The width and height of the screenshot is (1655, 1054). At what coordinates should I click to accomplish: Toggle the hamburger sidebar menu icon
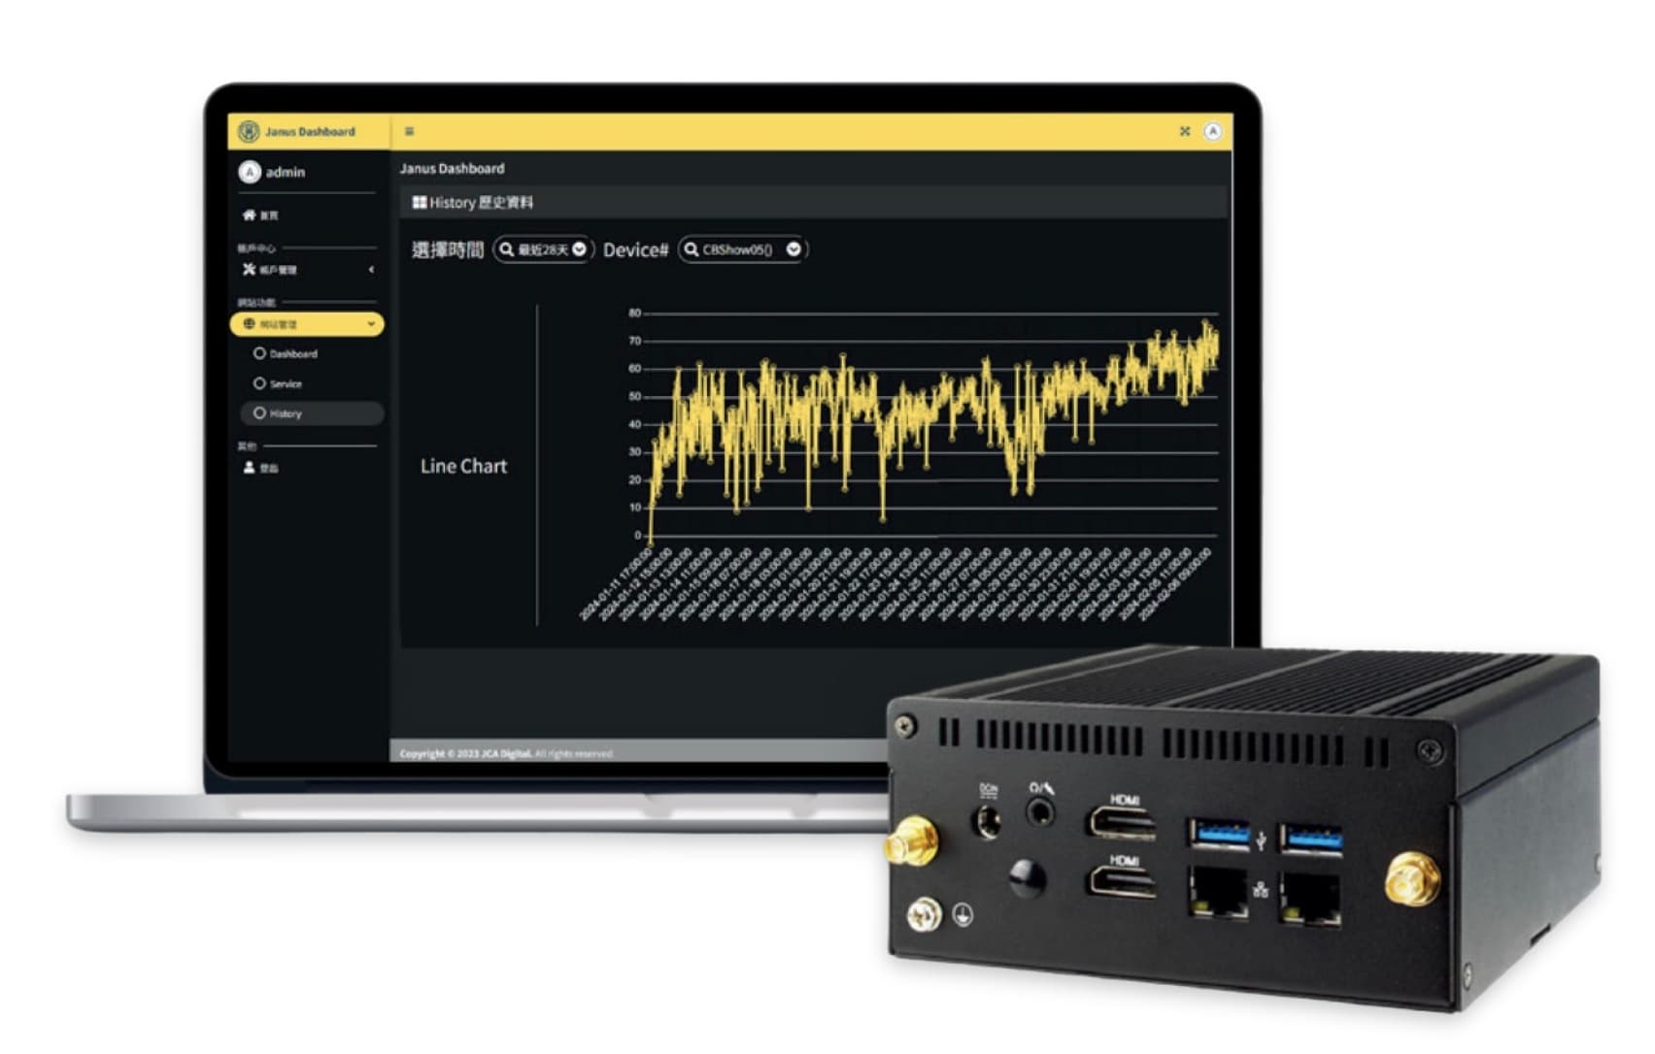409,131
